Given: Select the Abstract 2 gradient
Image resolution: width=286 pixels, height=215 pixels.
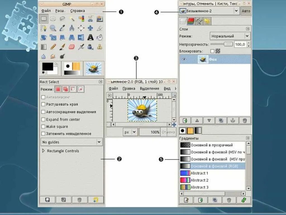Looking at the screenshot, I should (213, 180).
